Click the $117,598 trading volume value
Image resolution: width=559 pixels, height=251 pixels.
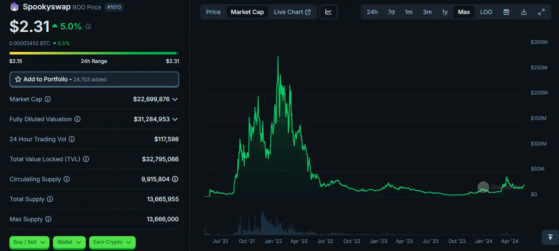pos(166,139)
